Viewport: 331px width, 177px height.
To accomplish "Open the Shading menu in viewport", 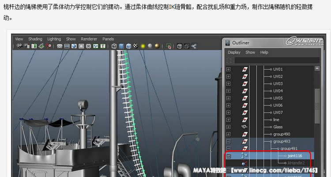I will 35,39.
